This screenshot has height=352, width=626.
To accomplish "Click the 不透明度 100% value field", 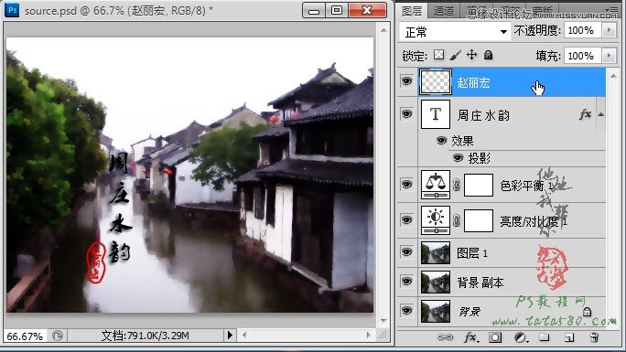I will point(582,30).
